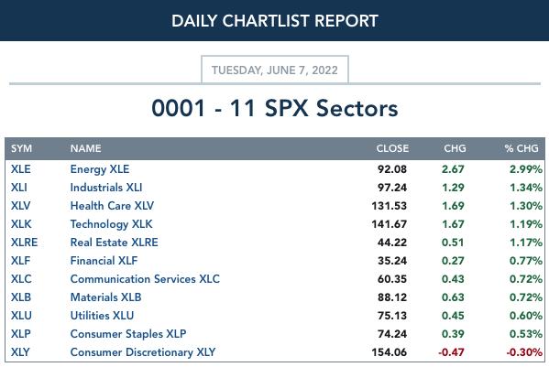Open the Technology XLK link
549x367 pixels.
coord(111,224)
